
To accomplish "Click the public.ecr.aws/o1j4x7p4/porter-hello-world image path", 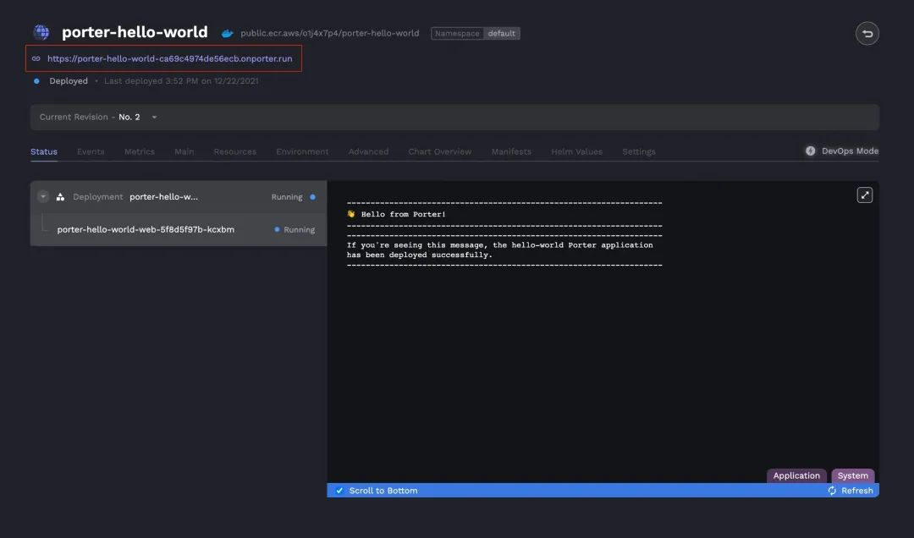I will (x=330, y=33).
